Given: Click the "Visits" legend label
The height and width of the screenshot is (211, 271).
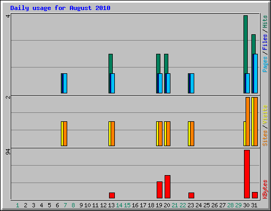Looking at the screenshot, I should point(265,114).
